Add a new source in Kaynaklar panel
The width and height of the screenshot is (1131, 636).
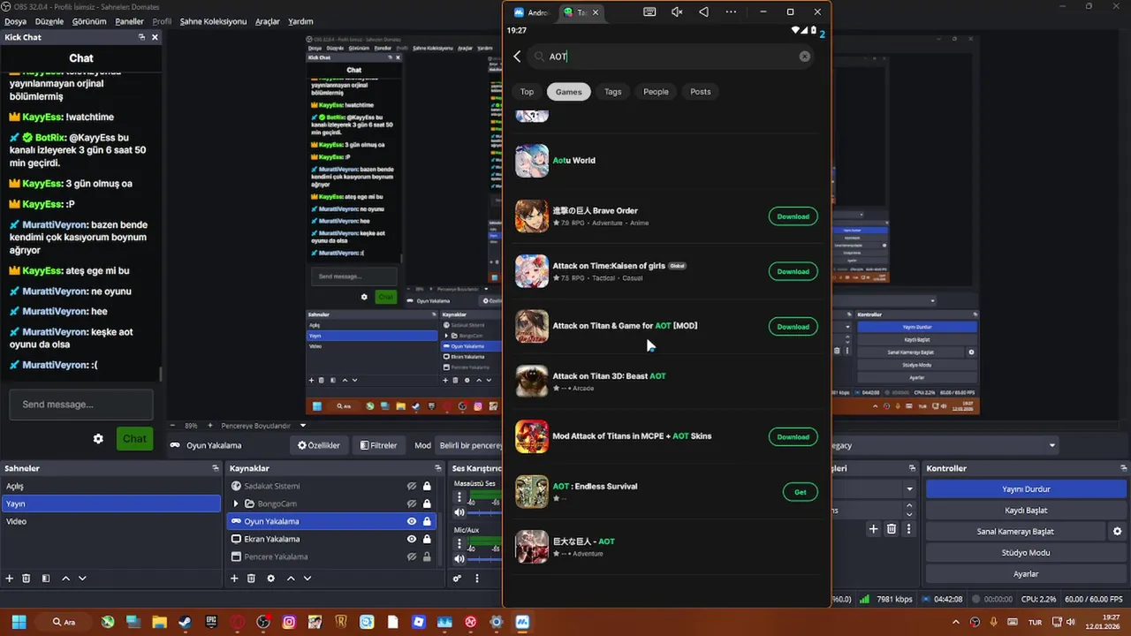point(234,579)
